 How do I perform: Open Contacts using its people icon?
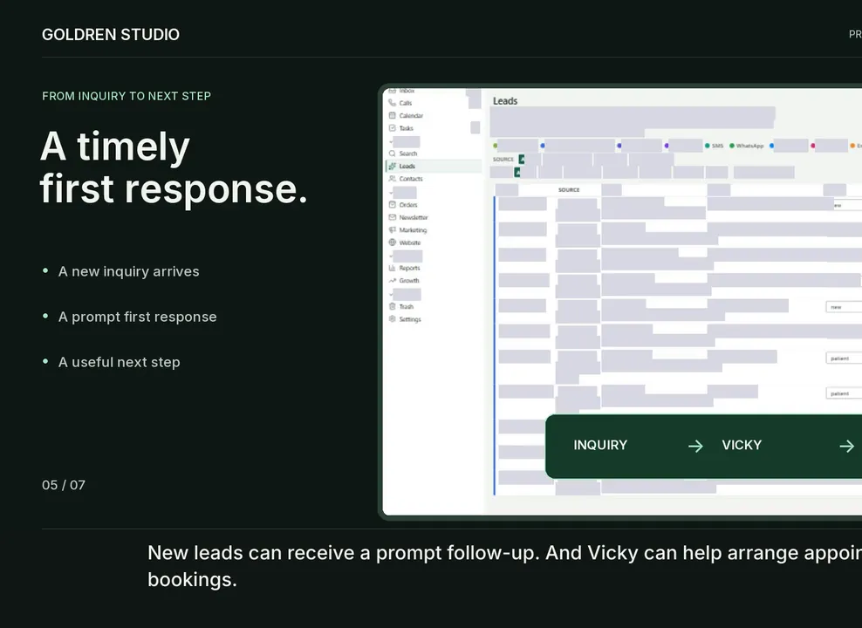[x=392, y=179]
